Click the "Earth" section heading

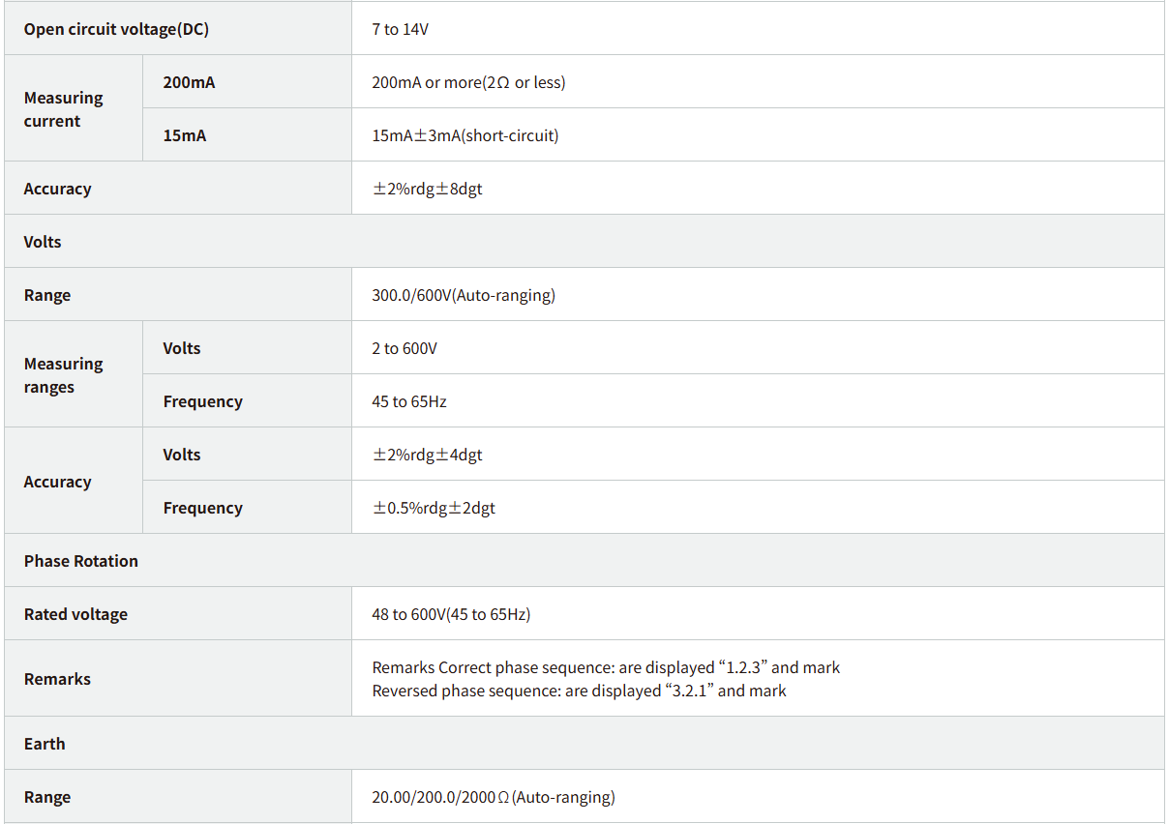tap(45, 744)
